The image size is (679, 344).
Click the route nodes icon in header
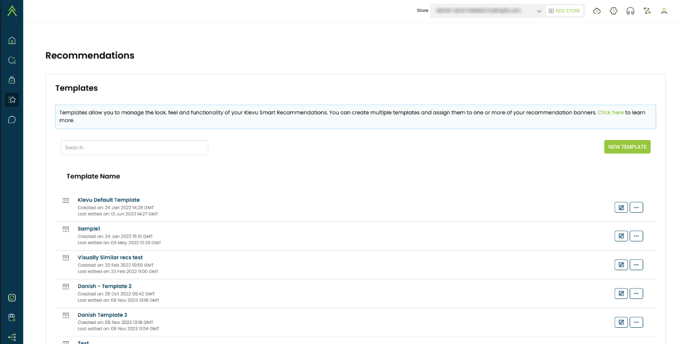647,11
